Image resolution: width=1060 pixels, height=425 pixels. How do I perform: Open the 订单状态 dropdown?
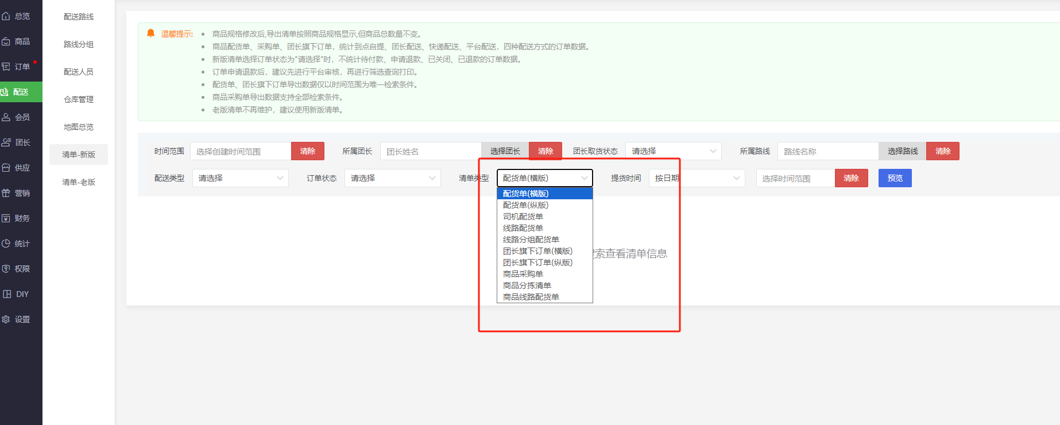[392, 178]
